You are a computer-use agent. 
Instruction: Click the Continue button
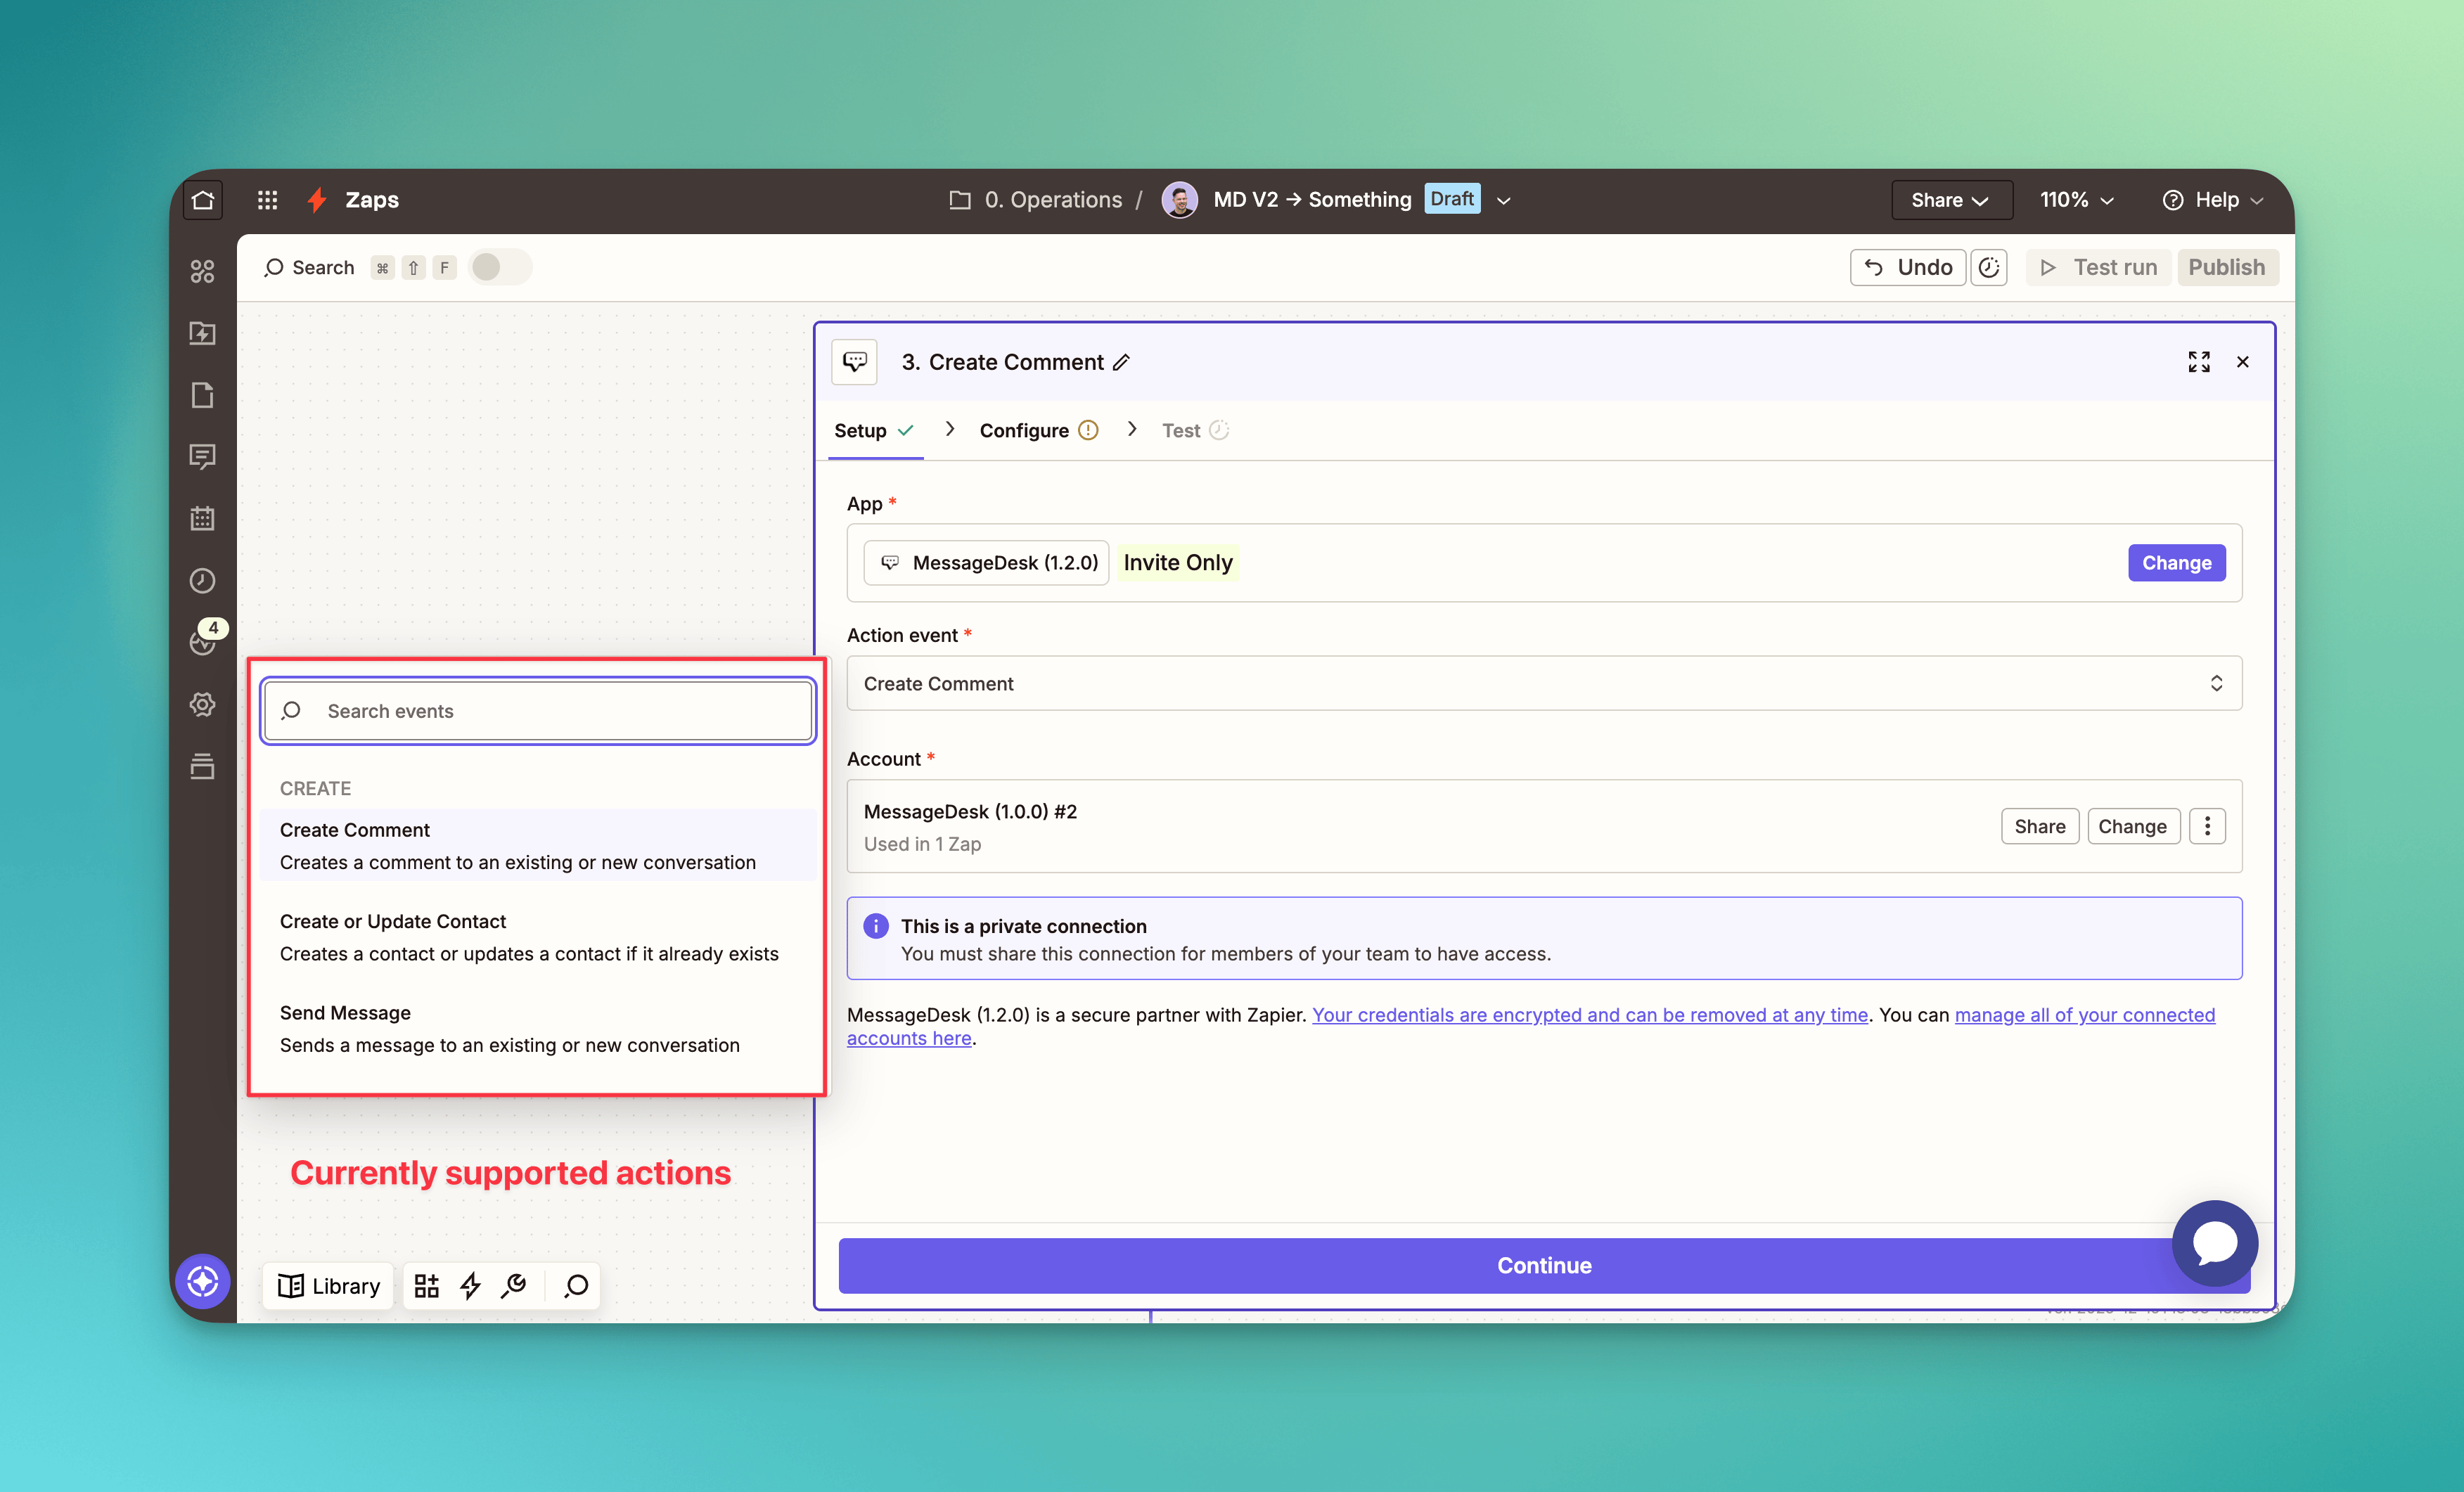(1544, 1265)
